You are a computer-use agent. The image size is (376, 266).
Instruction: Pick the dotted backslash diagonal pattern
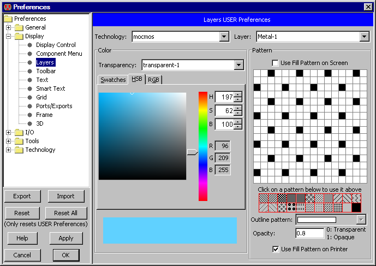tap(273, 208)
